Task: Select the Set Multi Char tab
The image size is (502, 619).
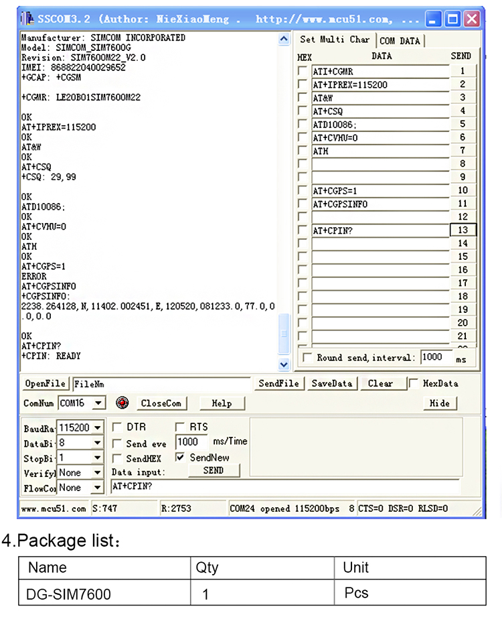Action: click(x=335, y=40)
